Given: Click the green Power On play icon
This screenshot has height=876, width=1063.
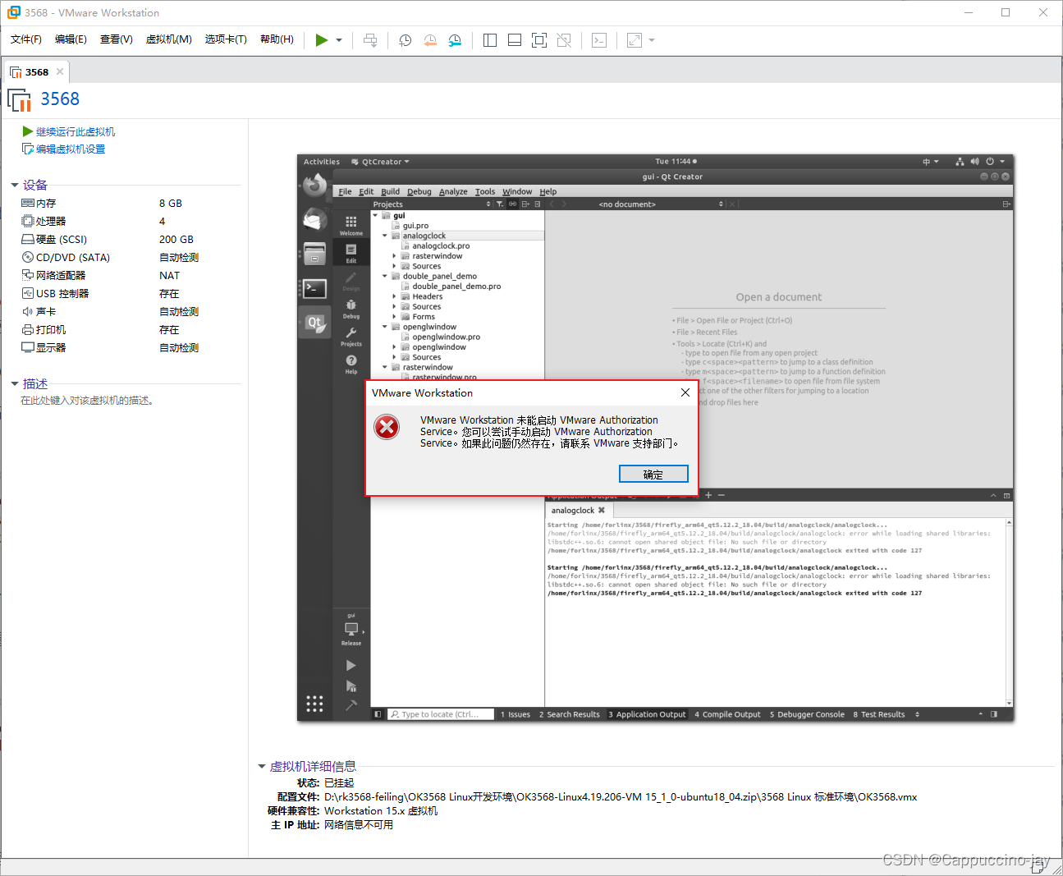Looking at the screenshot, I should point(322,40).
